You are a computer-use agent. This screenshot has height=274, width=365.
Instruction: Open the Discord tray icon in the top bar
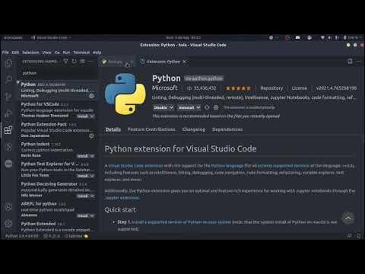click(x=298, y=37)
